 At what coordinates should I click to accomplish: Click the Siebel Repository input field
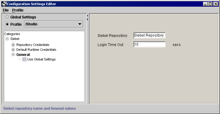click(149, 35)
